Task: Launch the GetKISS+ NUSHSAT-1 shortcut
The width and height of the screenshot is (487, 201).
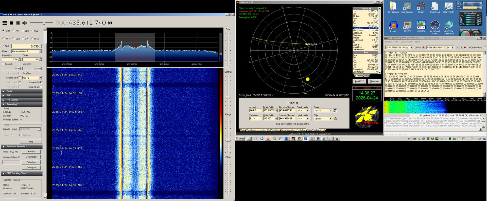Action: pos(448,27)
